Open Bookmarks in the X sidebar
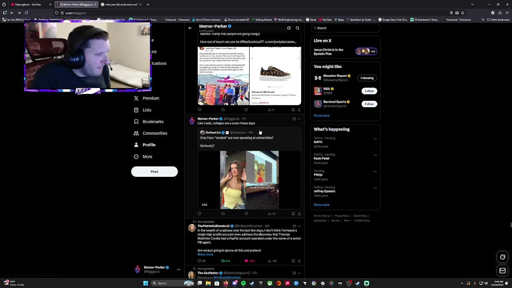The height and width of the screenshot is (288, 512). click(148, 122)
